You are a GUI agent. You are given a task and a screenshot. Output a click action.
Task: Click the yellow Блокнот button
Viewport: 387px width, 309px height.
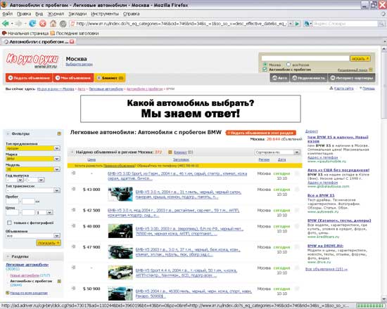110,78
